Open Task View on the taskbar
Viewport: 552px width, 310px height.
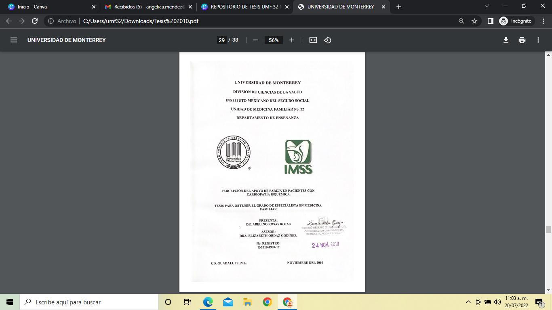pos(188,302)
